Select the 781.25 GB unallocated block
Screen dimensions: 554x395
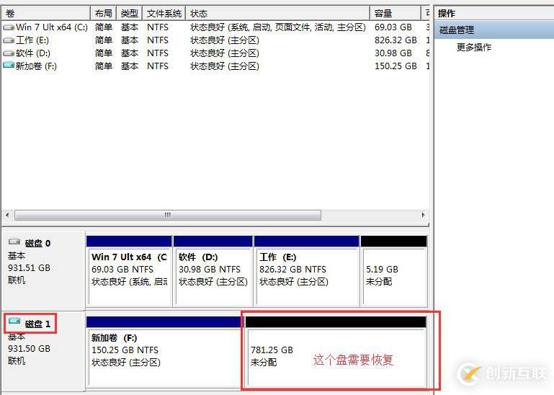click(336, 351)
